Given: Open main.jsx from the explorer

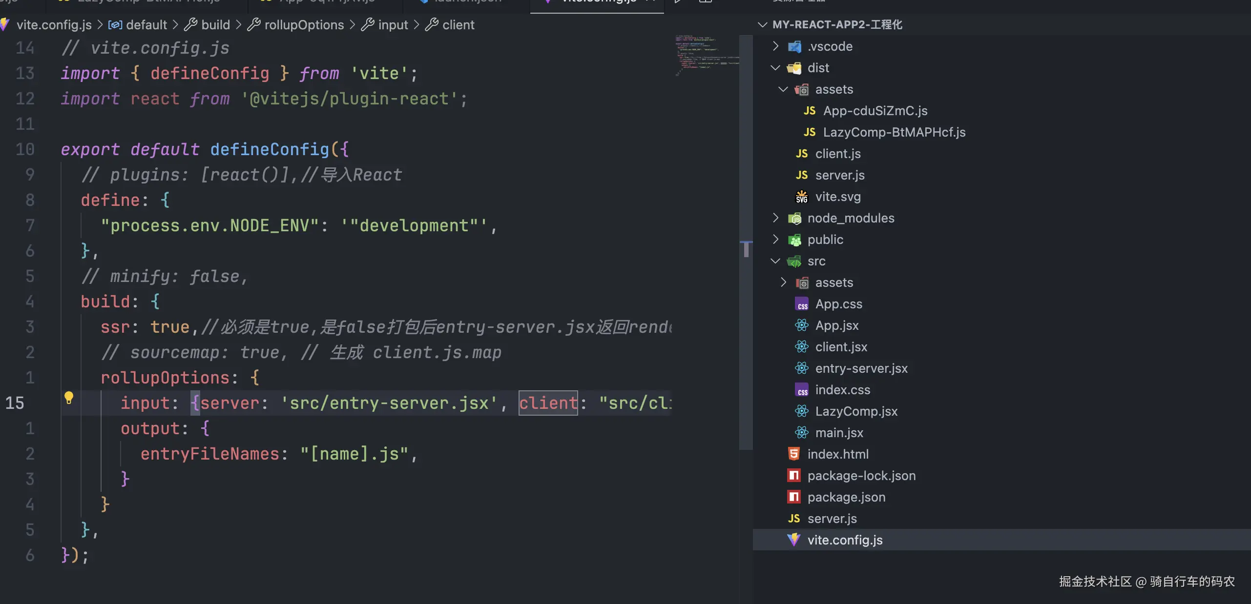Looking at the screenshot, I should click(x=839, y=433).
